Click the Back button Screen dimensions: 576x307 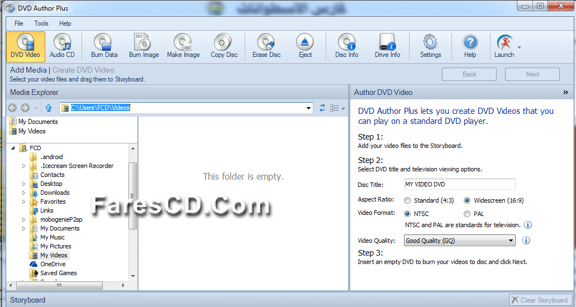469,74
